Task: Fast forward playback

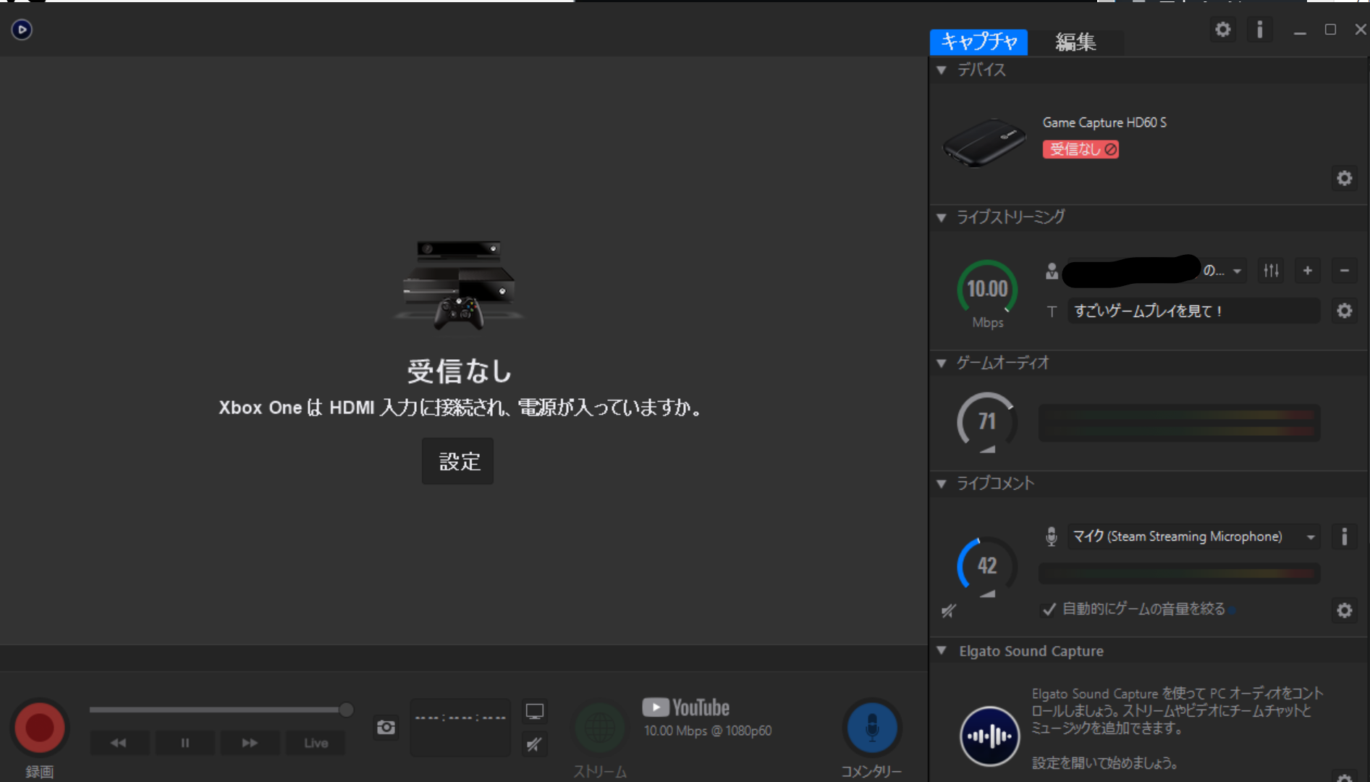Action: [250, 743]
